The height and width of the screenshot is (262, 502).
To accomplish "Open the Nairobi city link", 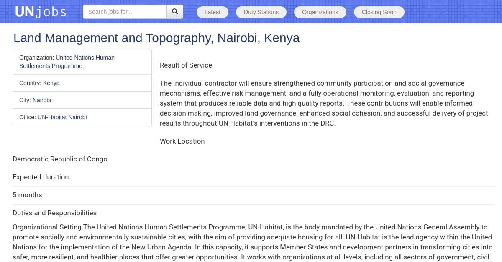I will pos(42,100).
